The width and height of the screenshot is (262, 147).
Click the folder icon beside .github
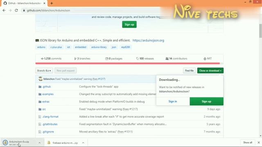(x=40, y=87)
